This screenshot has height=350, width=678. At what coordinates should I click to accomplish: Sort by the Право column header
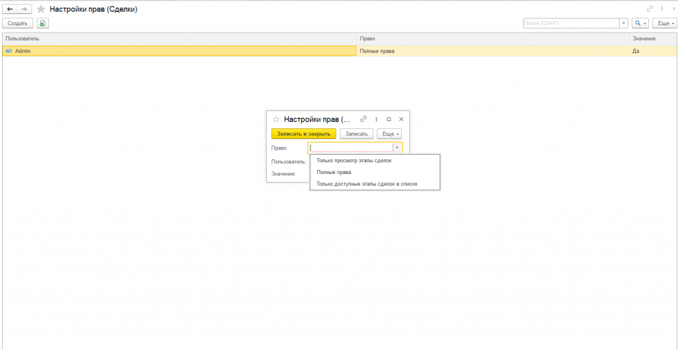coord(493,39)
